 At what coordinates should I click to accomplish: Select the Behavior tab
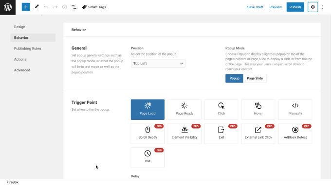(x=33, y=38)
